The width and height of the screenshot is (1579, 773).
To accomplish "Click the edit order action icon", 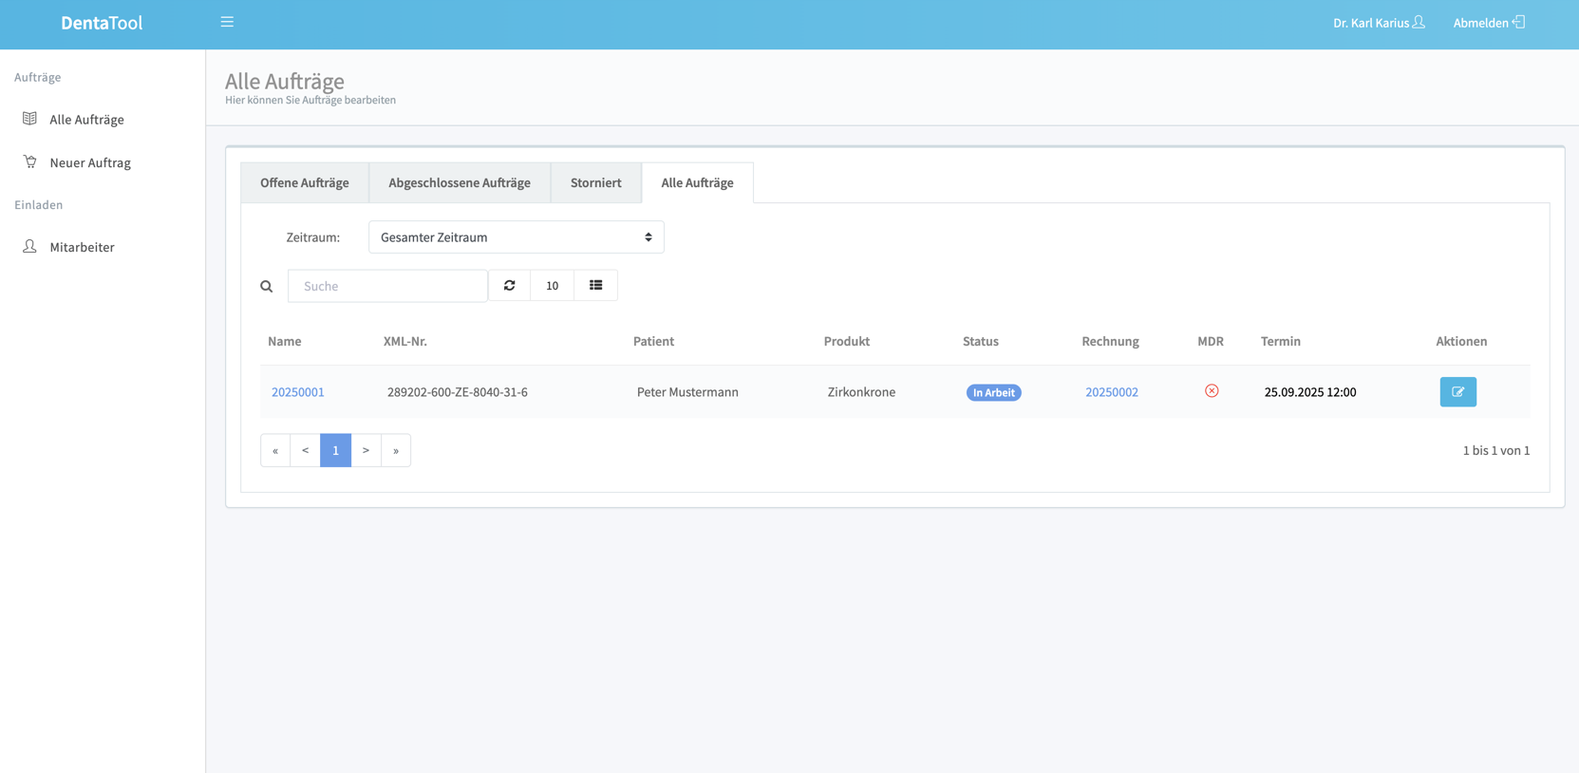I will [1457, 392].
